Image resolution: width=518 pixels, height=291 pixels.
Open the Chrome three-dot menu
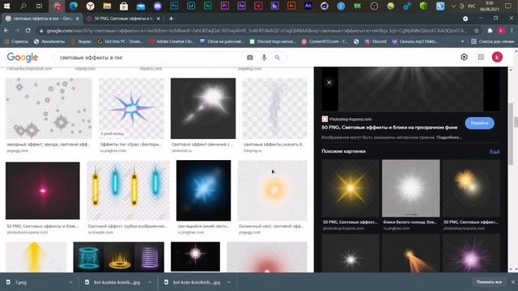pos(512,31)
